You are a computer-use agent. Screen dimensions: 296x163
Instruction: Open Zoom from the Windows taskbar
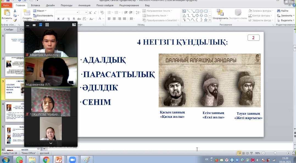[x=72, y=159]
